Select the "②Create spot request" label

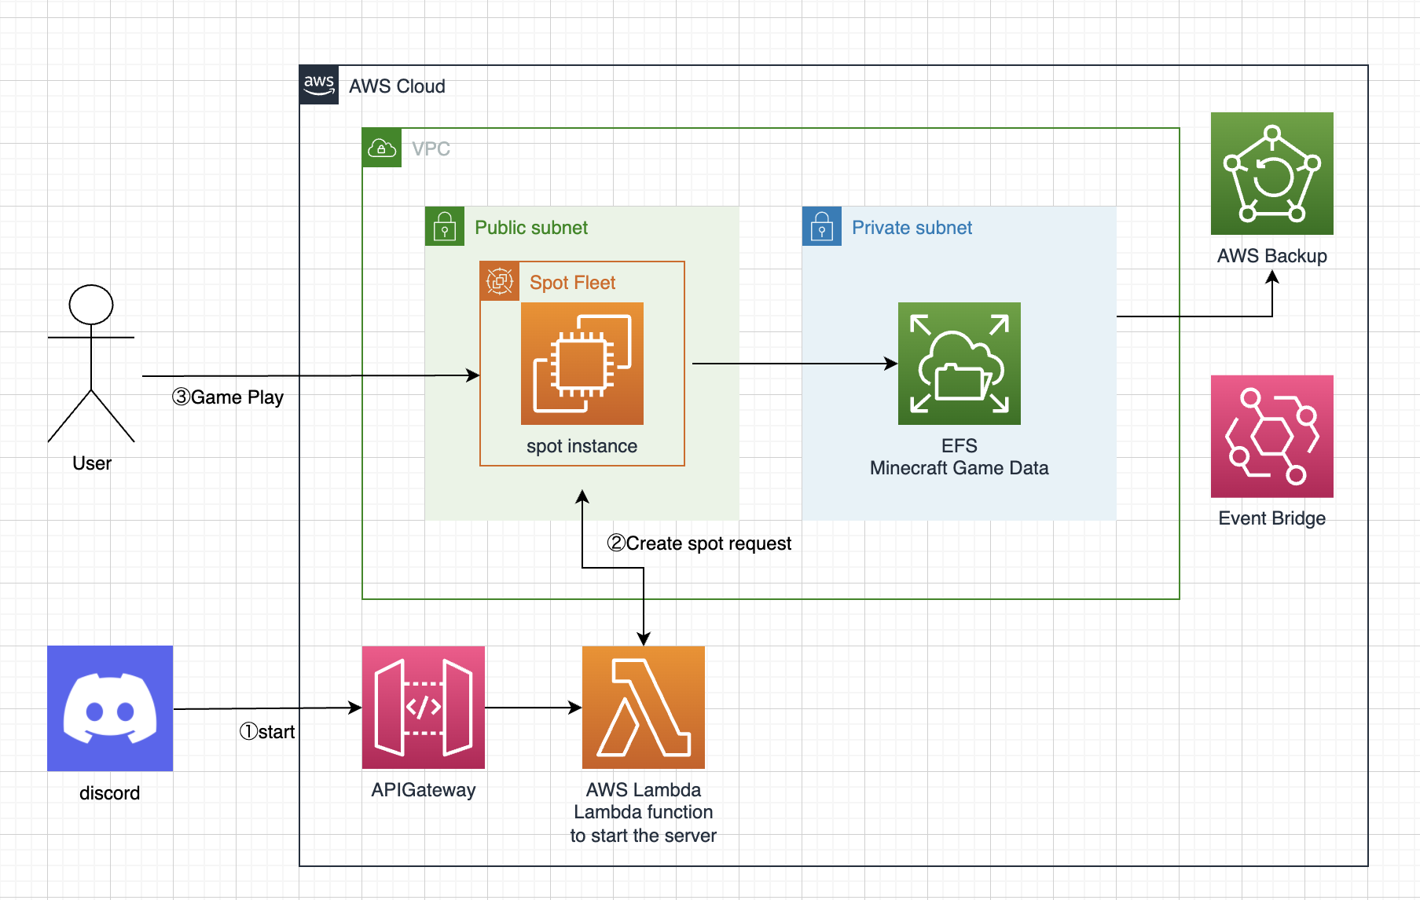699,543
